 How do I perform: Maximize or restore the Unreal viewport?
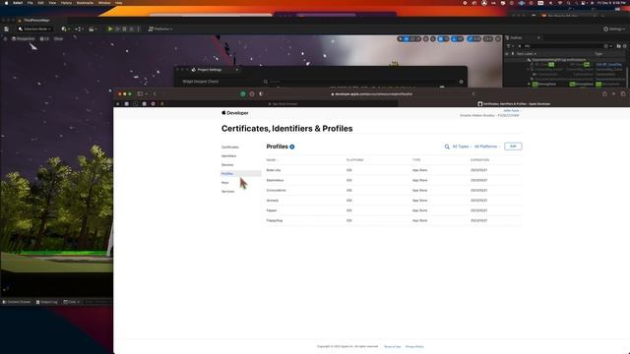coord(498,39)
